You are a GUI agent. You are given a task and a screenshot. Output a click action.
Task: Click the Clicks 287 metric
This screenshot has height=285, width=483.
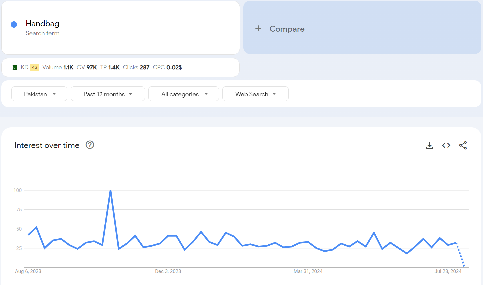136,67
